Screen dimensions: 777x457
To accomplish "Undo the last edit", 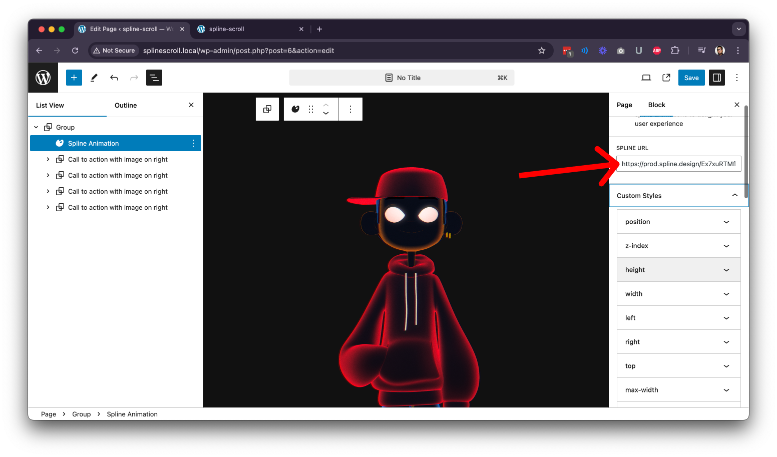I will pos(114,78).
